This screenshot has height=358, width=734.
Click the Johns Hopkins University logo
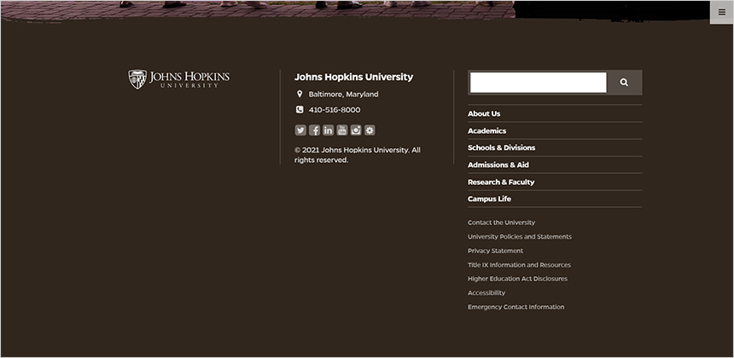[179, 79]
